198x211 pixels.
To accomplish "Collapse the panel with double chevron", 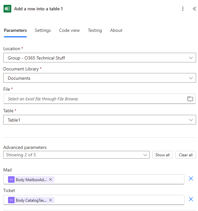I will [194, 9].
